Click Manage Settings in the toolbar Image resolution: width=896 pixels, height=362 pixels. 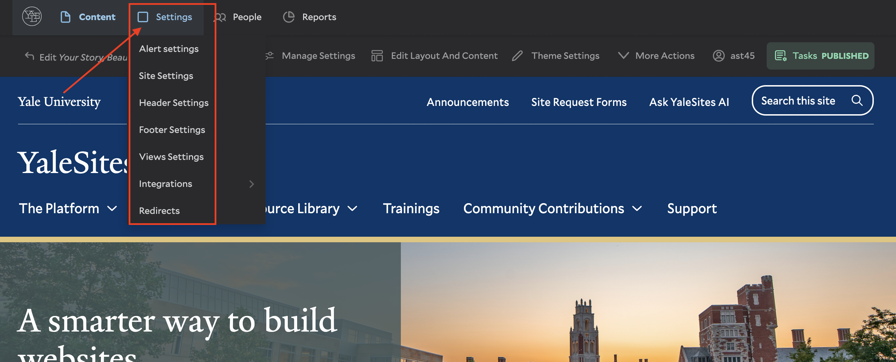310,55
